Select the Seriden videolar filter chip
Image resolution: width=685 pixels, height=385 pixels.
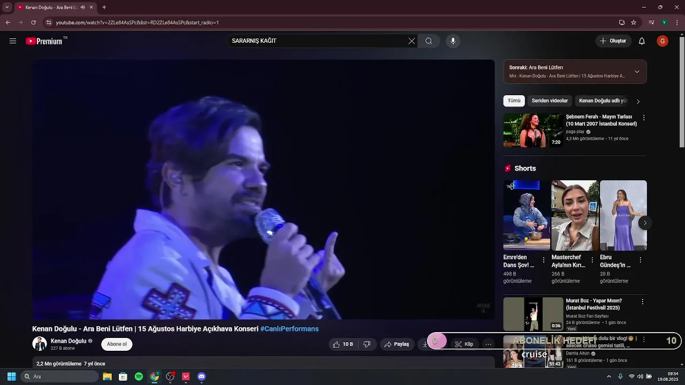click(x=550, y=101)
